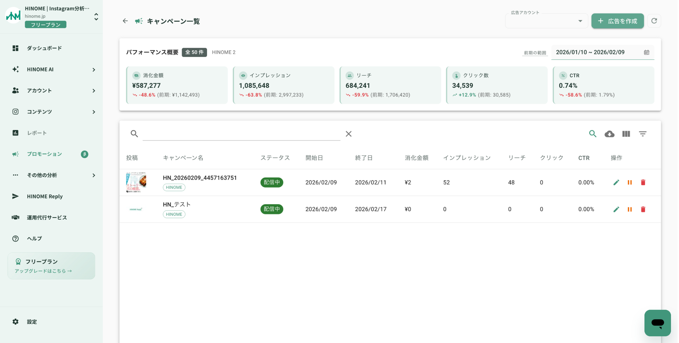Click the CTR column header
Image resolution: width=679 pixels, height=343 pixels.
pos(584,158)
